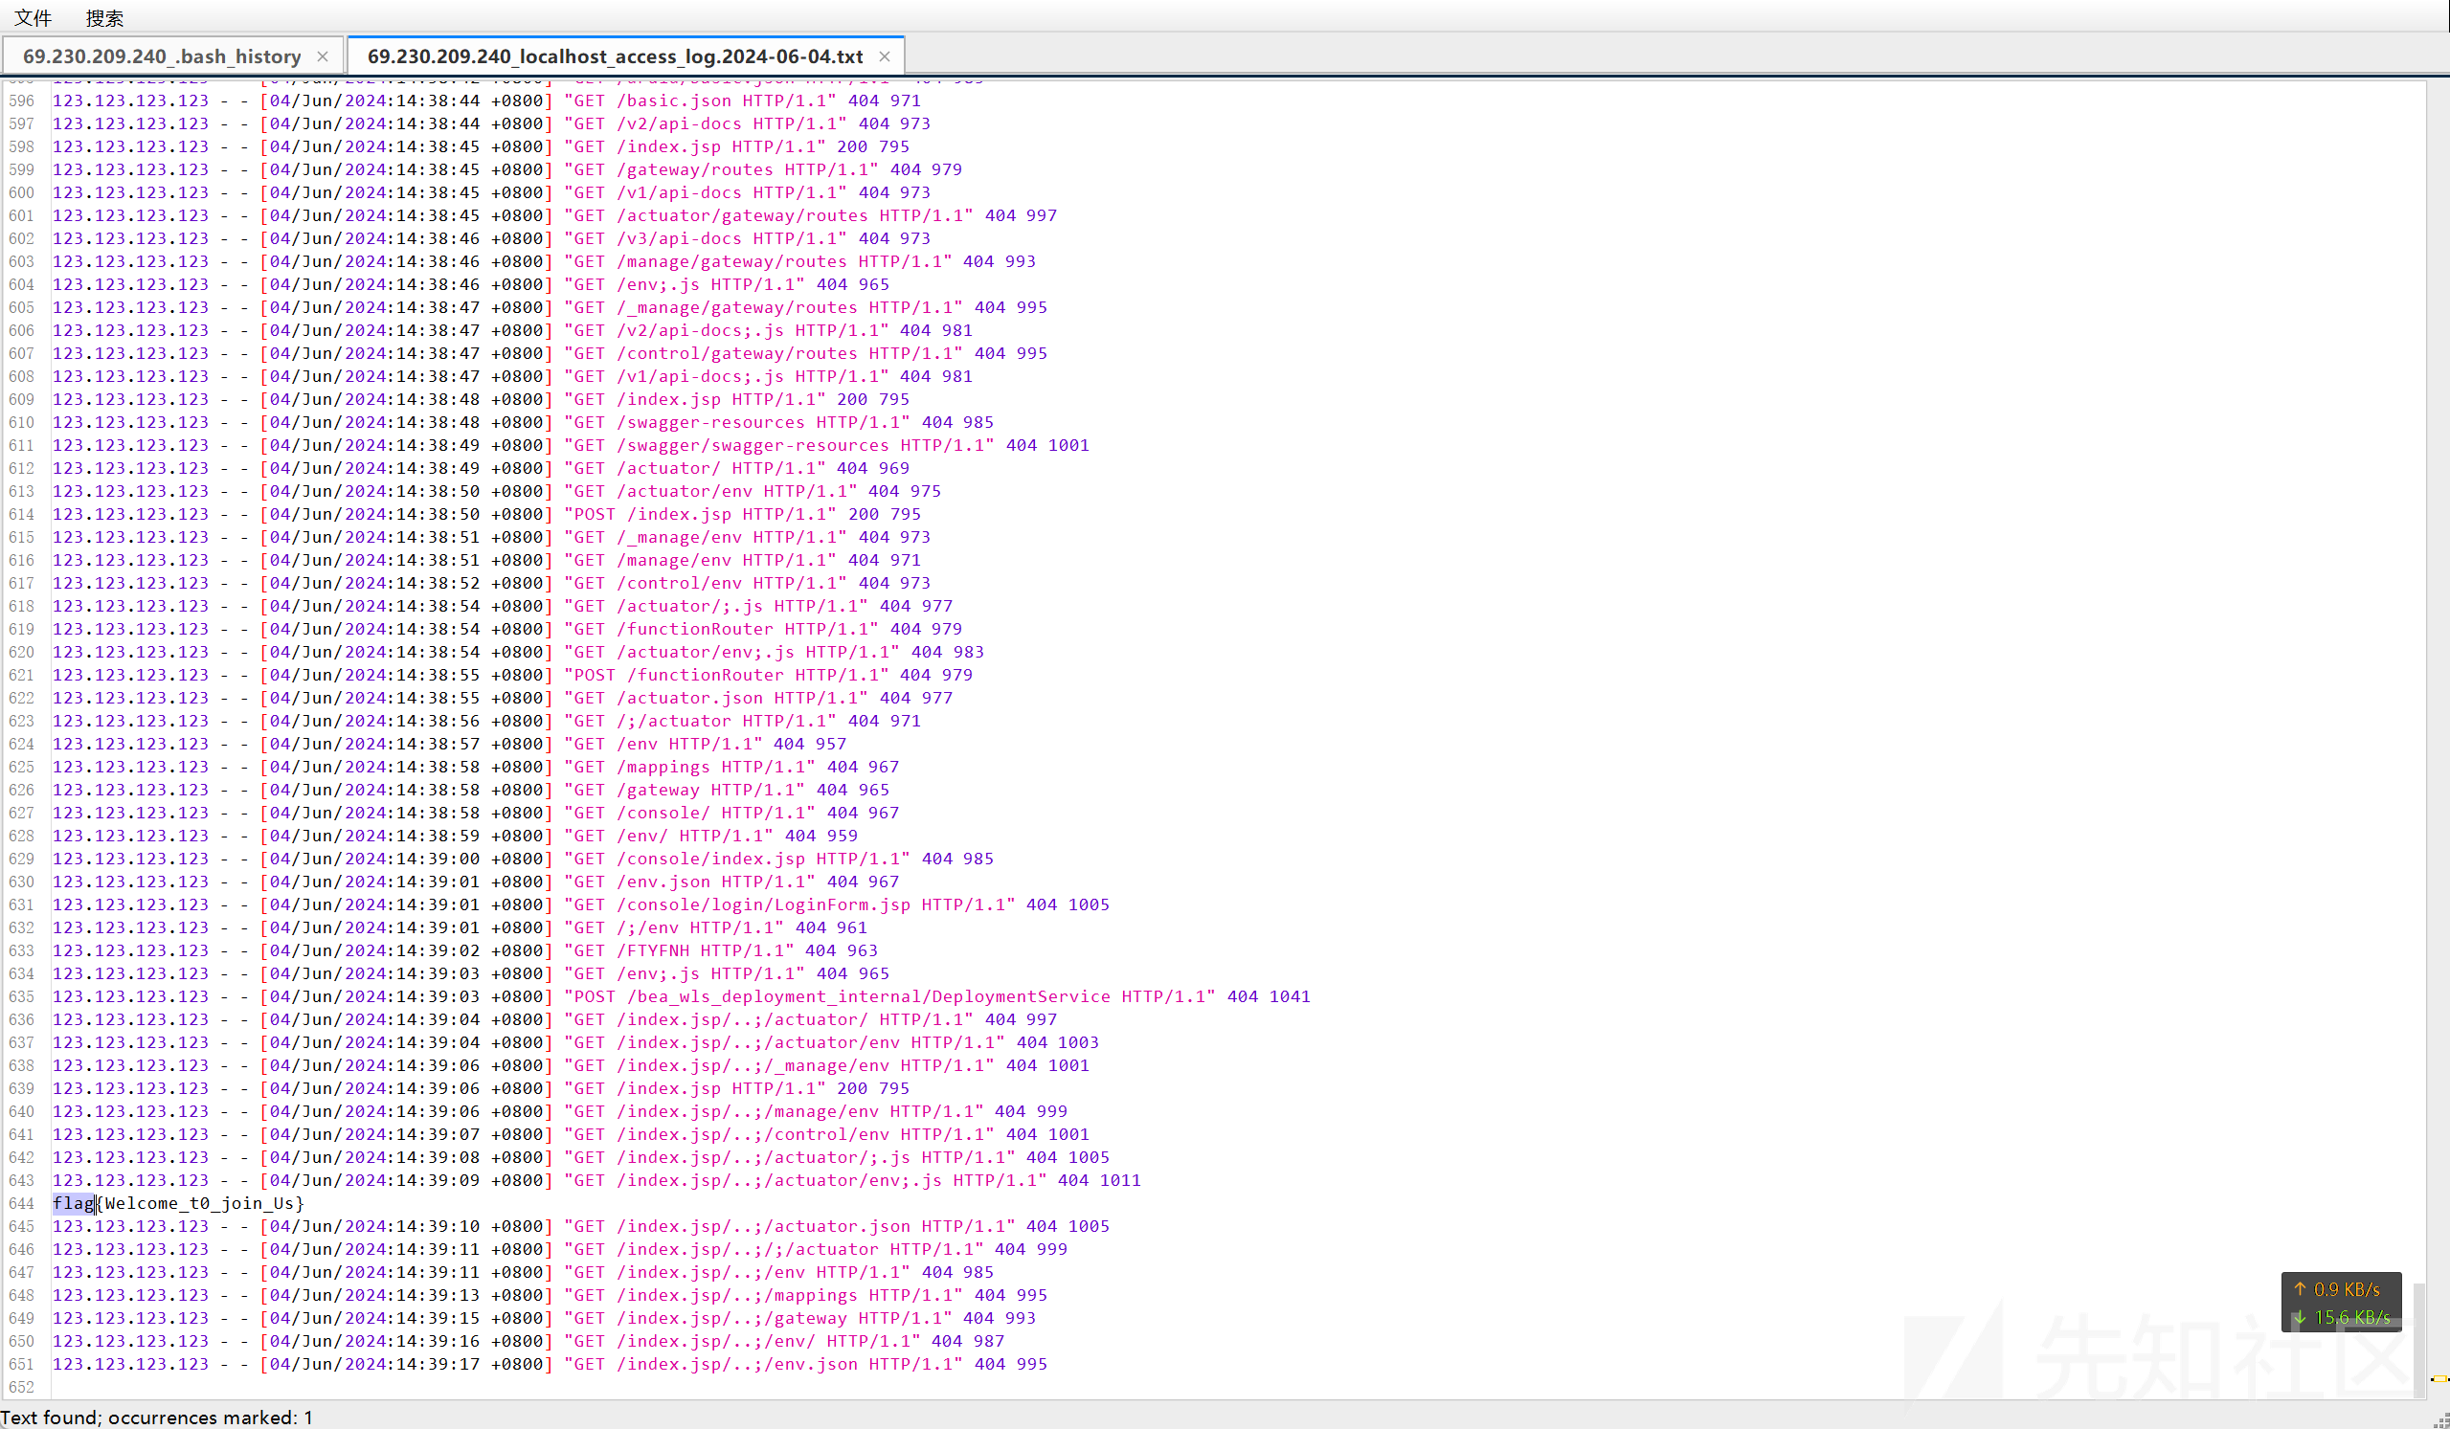Click status '404 1011' on line 643

tap(1098, 1181)
